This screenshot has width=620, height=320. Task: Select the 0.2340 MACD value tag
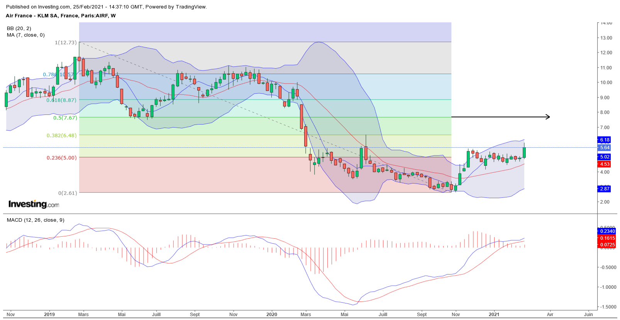607,231
